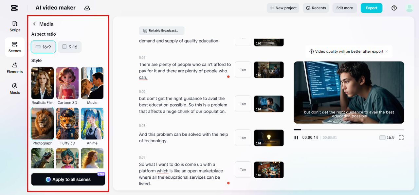Image resolution: width=419 pixels, height=195 pixels.
Task: Click the New project button
Action: click(283, 8)
